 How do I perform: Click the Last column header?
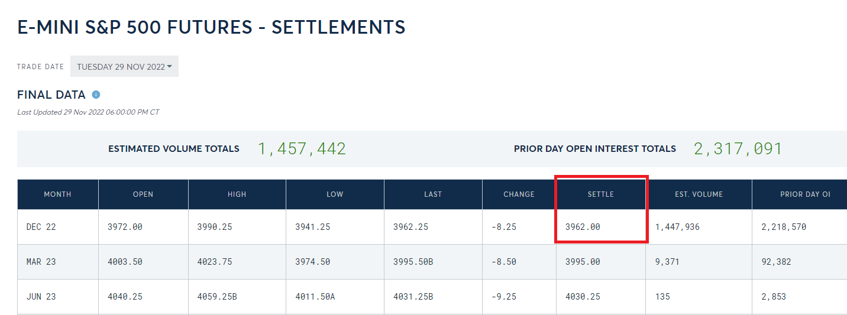pos(433,194)
